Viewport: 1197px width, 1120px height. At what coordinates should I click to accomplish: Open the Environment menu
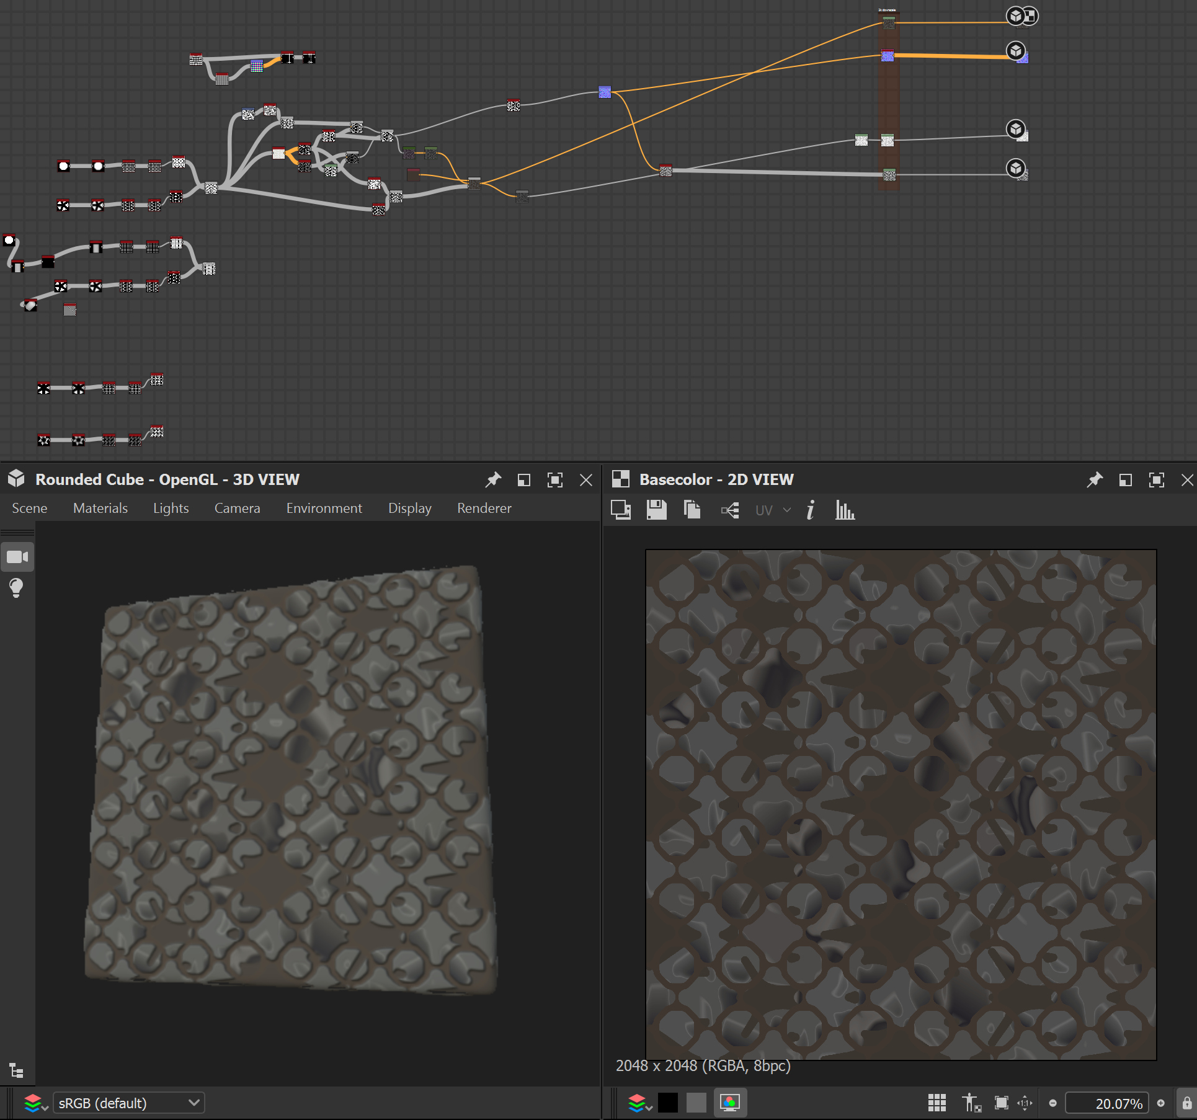coord(324,508)
